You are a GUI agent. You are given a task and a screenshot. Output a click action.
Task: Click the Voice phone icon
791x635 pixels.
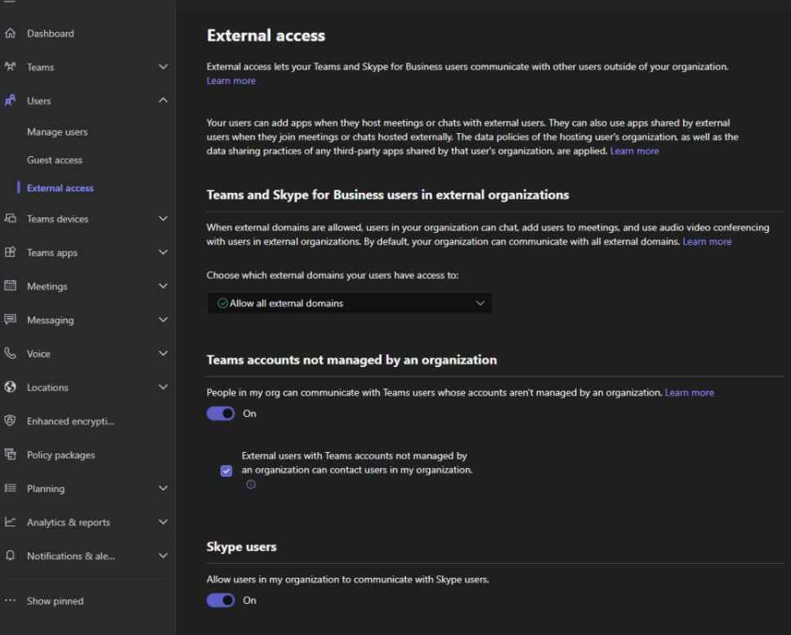click(x=10, y=353)
